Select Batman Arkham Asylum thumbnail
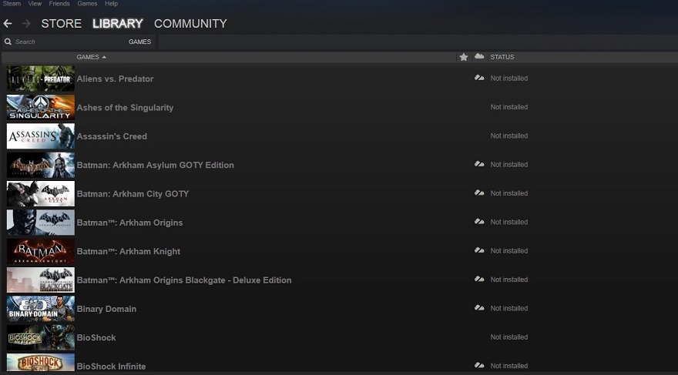The width and height of the screenshot is (678, 375). 41,165
